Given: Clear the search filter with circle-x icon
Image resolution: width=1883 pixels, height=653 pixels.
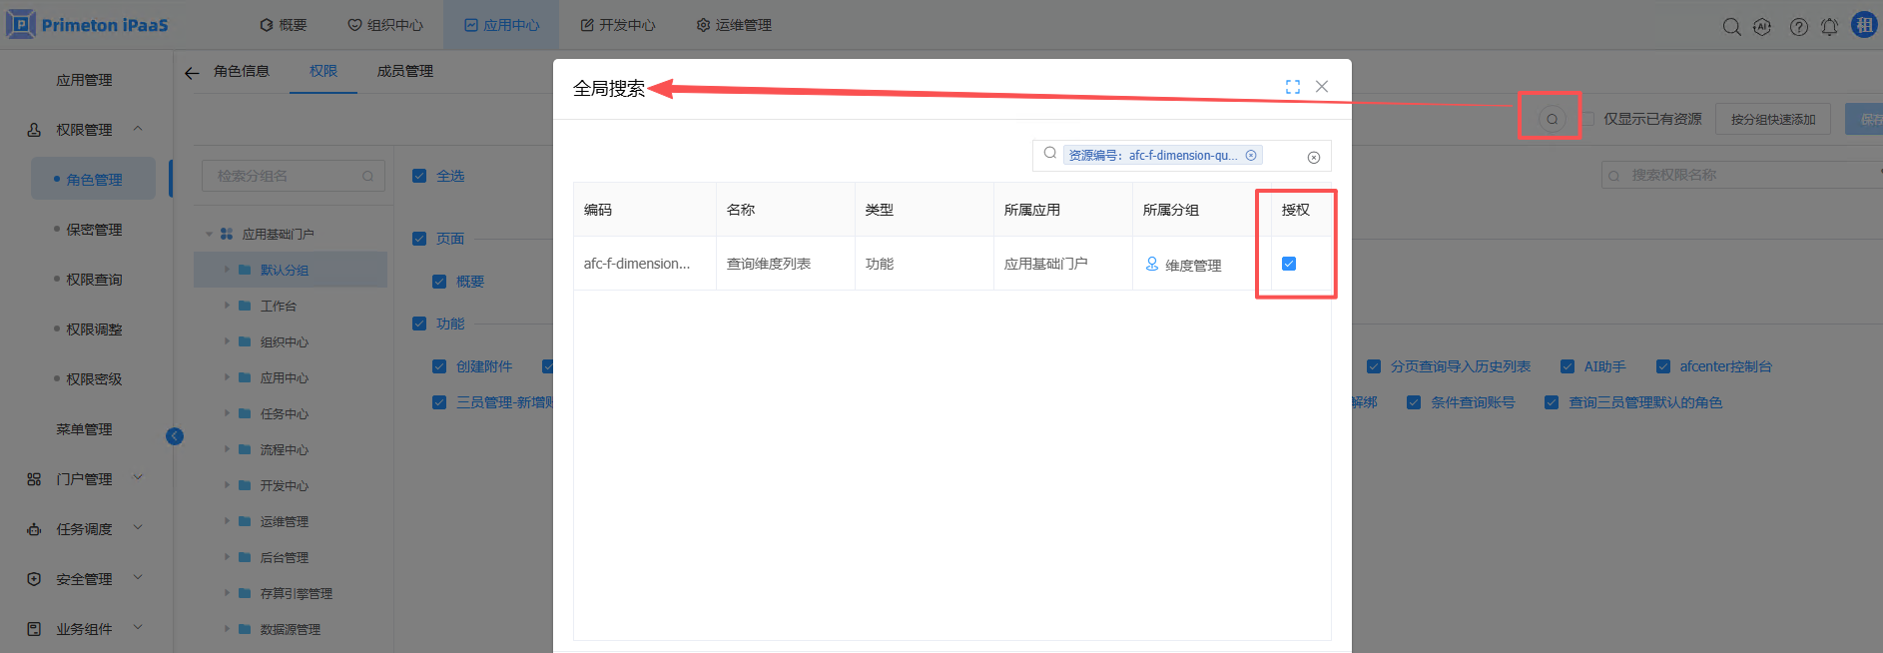Looking at the screenshot, I should [x=1313, y=157].
